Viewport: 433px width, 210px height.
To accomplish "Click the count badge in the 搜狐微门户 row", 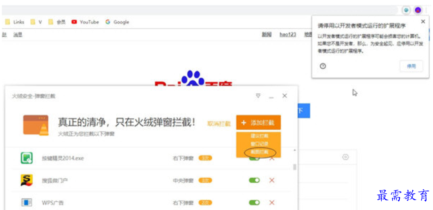I will [205, 180].
